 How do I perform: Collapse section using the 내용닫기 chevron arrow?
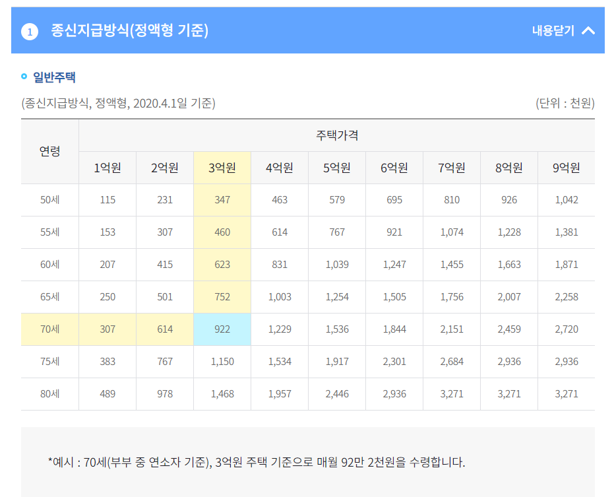[588, 30]
